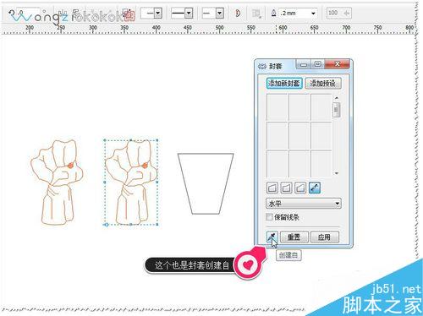Maximize the 封套 docker window
Screen dimensions: 423x316
(x=317, y=64)
